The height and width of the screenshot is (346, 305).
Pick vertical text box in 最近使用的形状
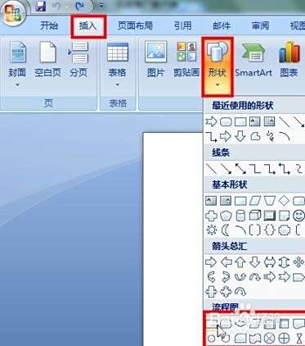tap(270, 121)
